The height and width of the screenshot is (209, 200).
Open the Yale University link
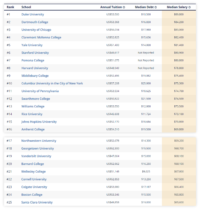(32, 45)
